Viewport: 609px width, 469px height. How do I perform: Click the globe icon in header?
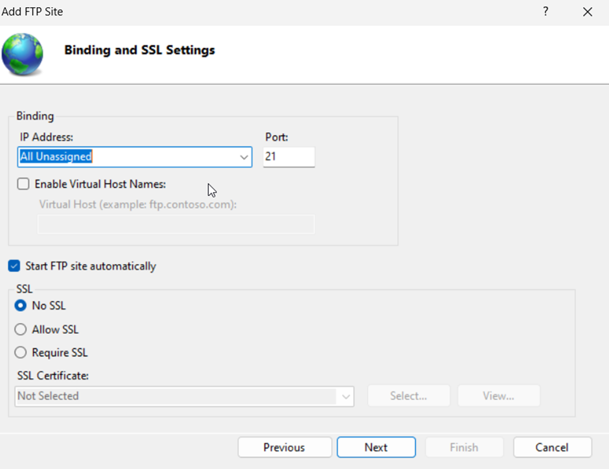tap(23, 54)
